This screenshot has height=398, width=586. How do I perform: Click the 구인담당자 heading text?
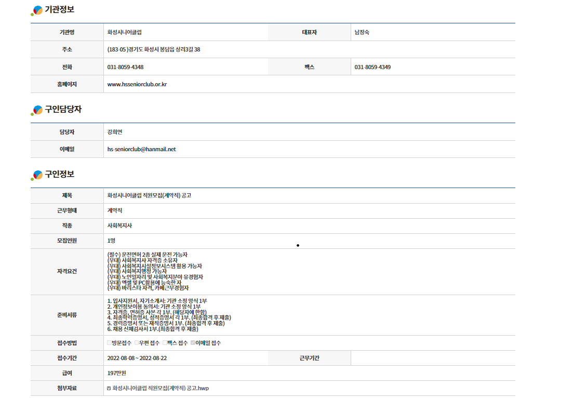coord(63,109)
